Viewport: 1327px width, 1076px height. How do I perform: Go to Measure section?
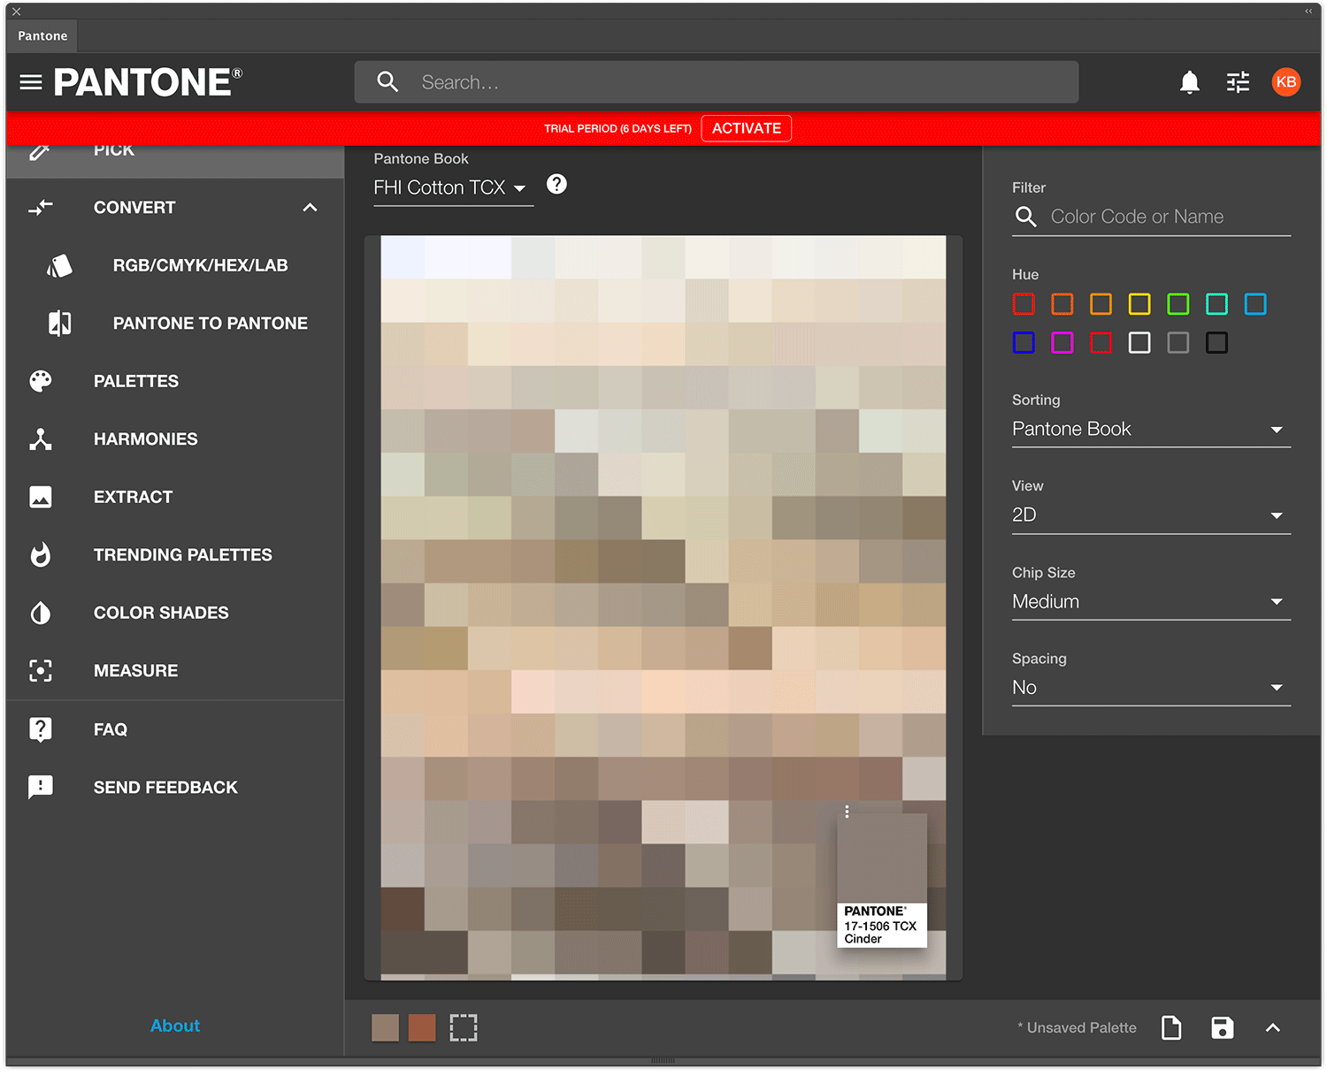point(136,671)
